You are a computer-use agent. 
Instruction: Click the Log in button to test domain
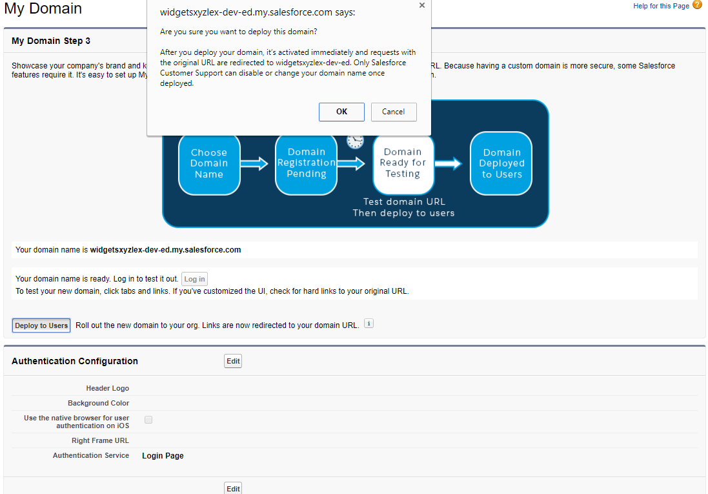point(195,279)
